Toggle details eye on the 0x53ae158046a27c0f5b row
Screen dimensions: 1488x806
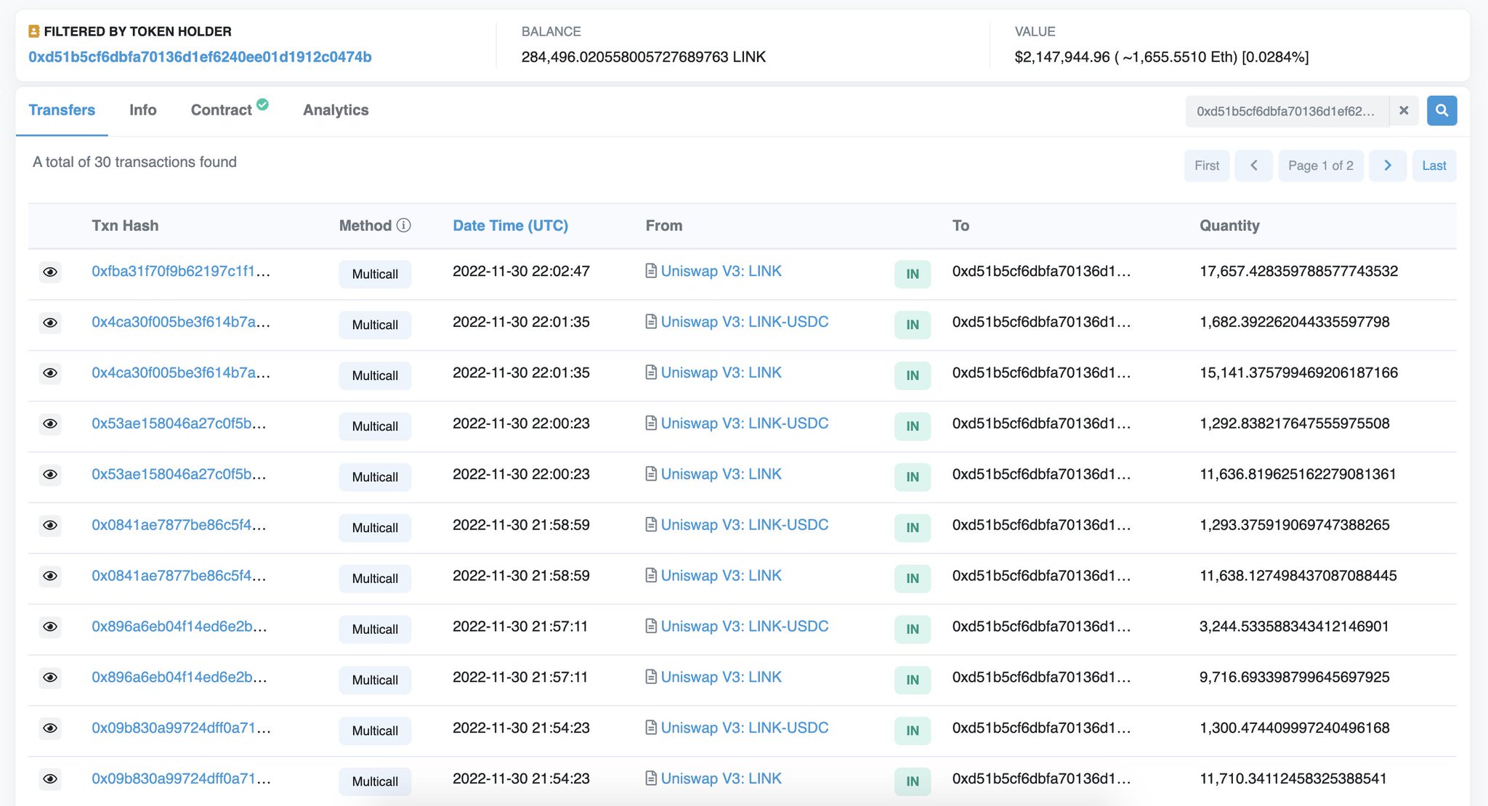pyautogui.click(x=50, y=424)
